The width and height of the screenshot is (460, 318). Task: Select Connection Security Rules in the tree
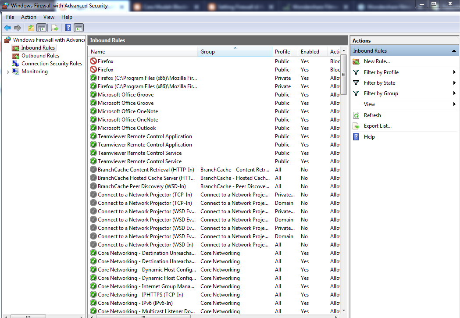52,63
